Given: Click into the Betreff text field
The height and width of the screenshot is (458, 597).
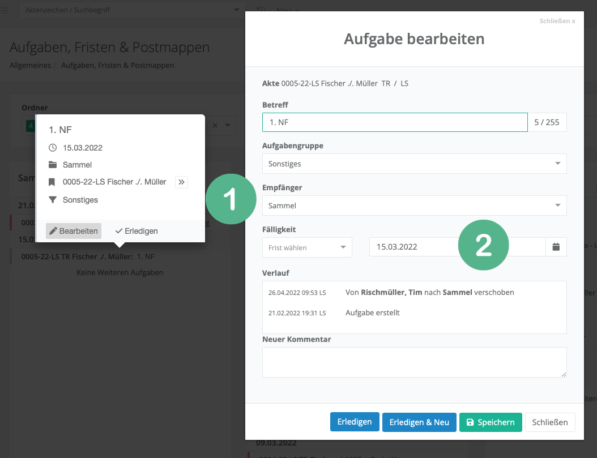Looking at the screenshot, I should pos(395,122).
